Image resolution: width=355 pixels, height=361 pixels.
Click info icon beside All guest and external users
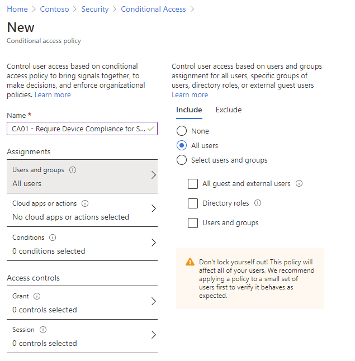pyautogui.click(x=299, y=183)
